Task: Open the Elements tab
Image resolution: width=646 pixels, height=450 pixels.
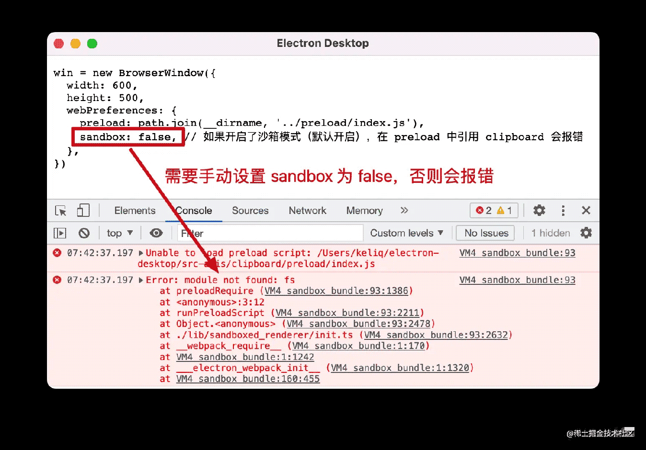Action: (x=135, y=211)
